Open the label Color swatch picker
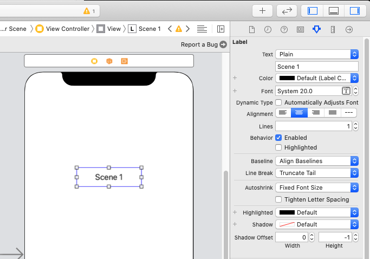Viewport: 370px width, 259px height. click(287, 78)
